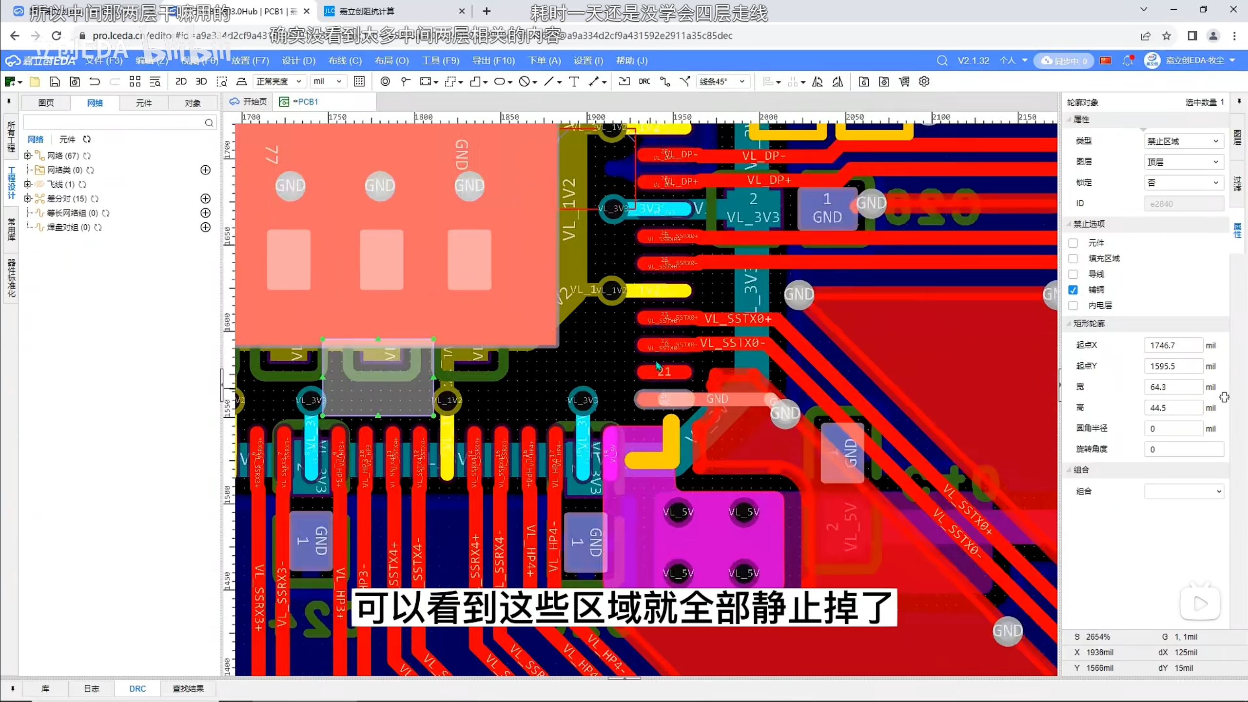Click the undo arrow icon
Image resolution: width=1248 pixels, height=702 pixels.
[95, 81]
